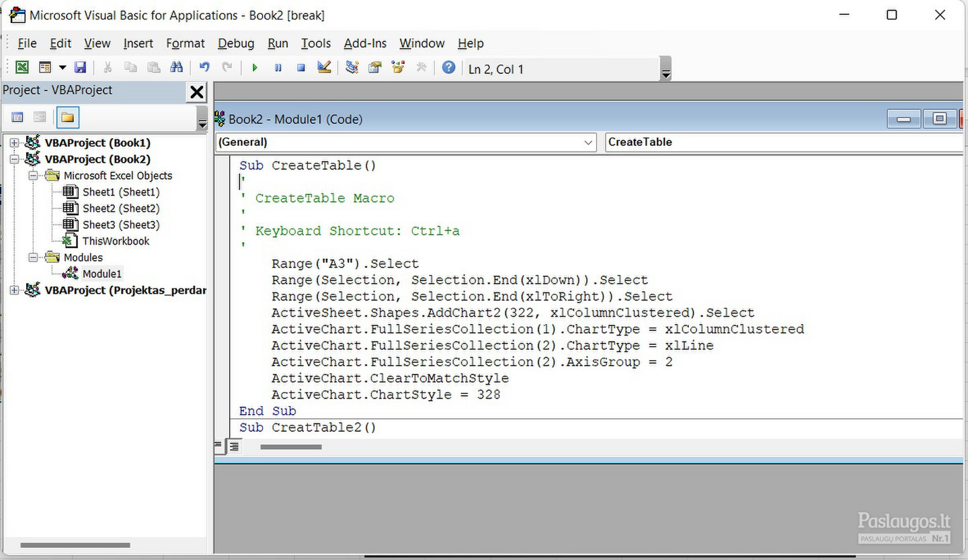
Task: Run the macro with the green play icon
Action: coord(255,68)
